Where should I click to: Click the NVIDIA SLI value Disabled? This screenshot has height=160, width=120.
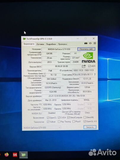point(52,113)
